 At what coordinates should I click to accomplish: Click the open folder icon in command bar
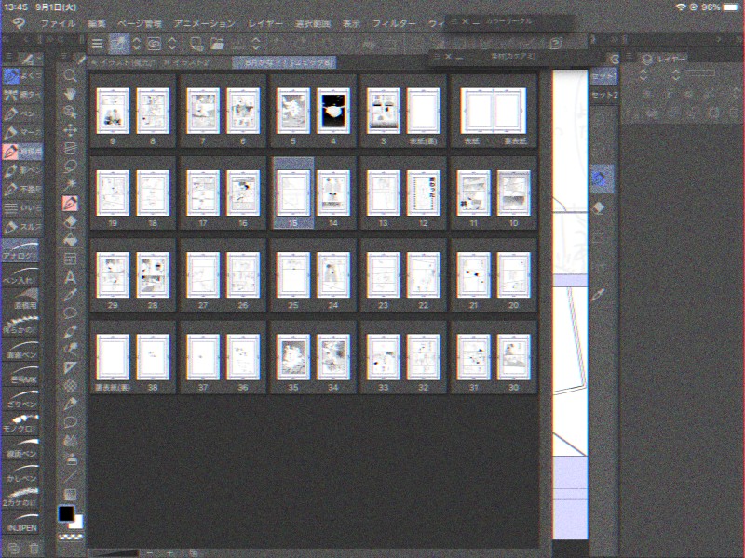tap(217, 44)
